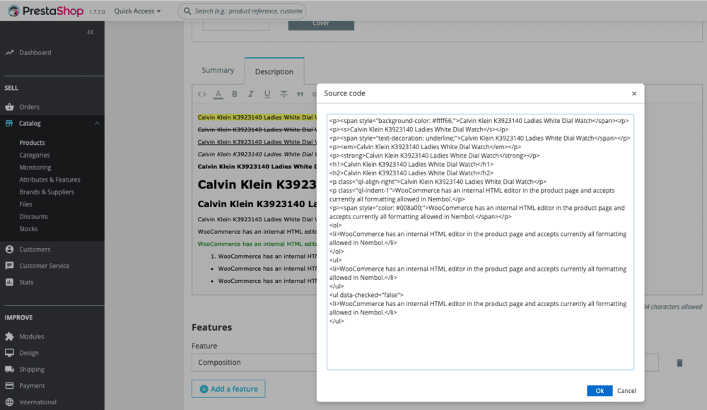Delete the feature with trash icon
Image resolution: width=707 pixels, height=410 pixels.
tap(679, 363)
